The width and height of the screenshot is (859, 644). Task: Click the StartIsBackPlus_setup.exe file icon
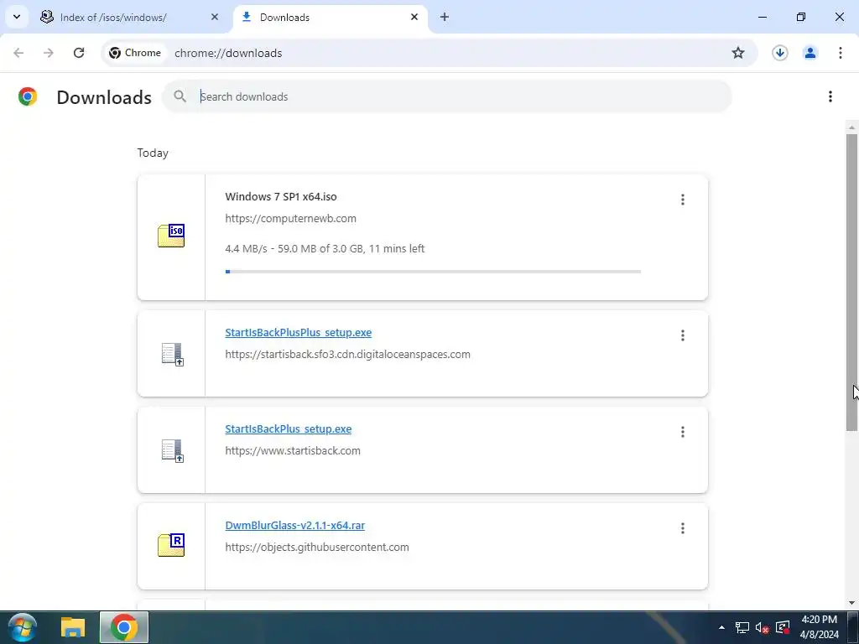(x=173, y=450)
